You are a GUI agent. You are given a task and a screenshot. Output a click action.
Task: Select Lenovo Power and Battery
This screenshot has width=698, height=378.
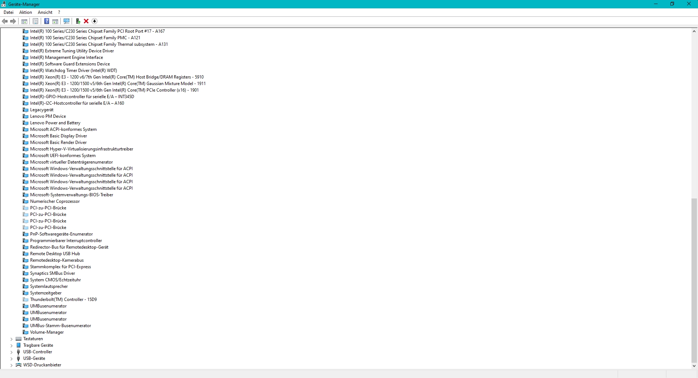55,123
